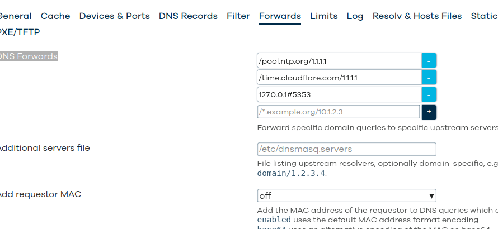Click the Additional servers file input
Viewport: 498px width, 229px height.
pyautogui.click(x=346, y=149)
